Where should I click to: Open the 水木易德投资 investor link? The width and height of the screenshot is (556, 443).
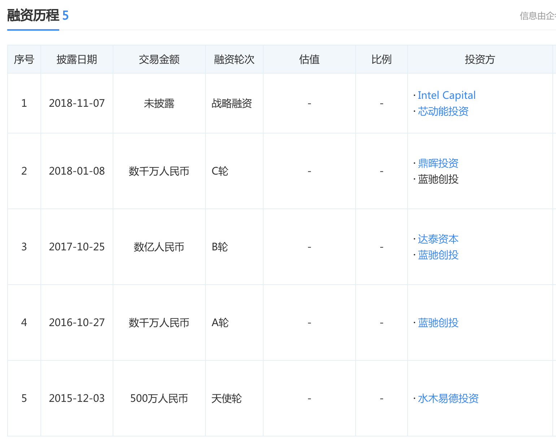coord(448,398)
